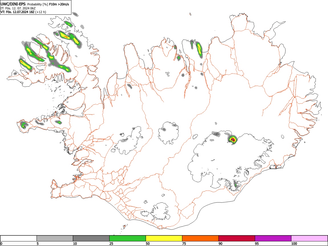Click the orange 75–90% legend swatch
The width and height of the screenshot is (328, 246).
click(201, 239)
